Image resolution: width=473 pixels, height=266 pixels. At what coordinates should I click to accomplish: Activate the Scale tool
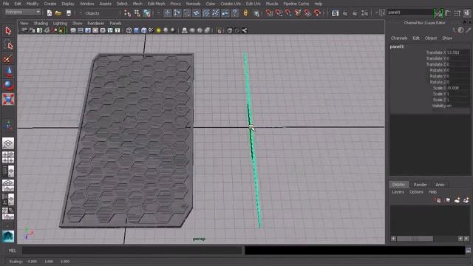(8, 99)
